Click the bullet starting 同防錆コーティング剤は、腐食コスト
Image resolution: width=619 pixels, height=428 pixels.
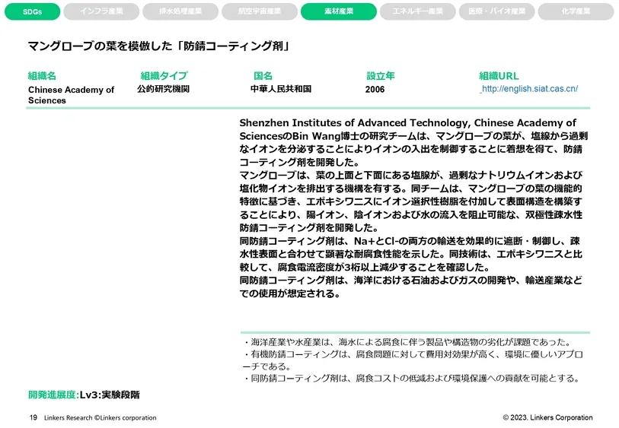[x=412, y=379]
